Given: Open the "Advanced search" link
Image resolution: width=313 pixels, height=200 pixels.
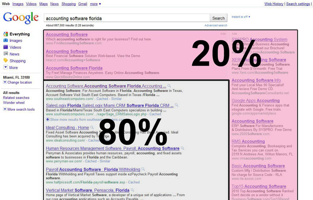Looking at the screenshot, I should 216,25.
